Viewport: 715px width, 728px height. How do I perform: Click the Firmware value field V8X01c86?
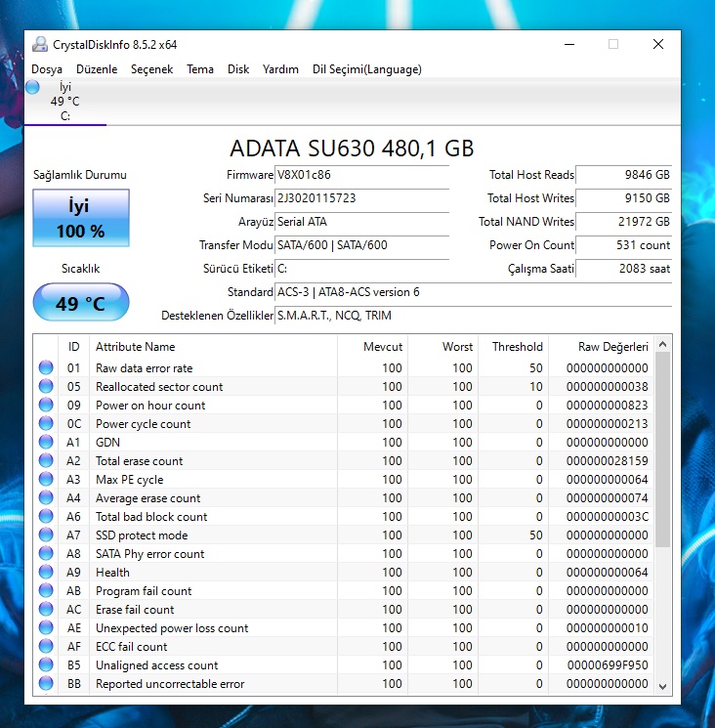tap(361, 175)
